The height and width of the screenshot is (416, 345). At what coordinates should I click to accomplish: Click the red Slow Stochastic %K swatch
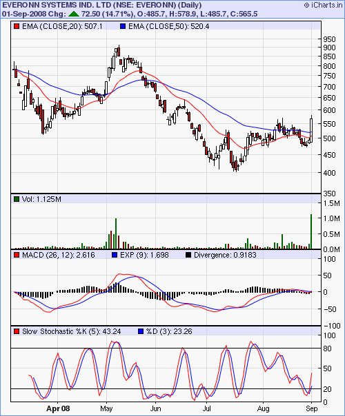(17, 331)
